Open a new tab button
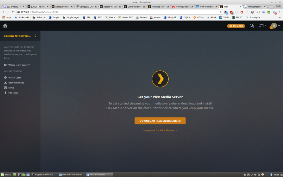283x177 pixels. [270, 7]
